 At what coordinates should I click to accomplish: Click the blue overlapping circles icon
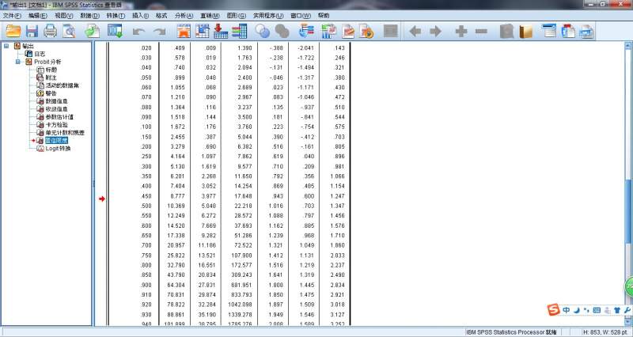[x=263, y=31]
